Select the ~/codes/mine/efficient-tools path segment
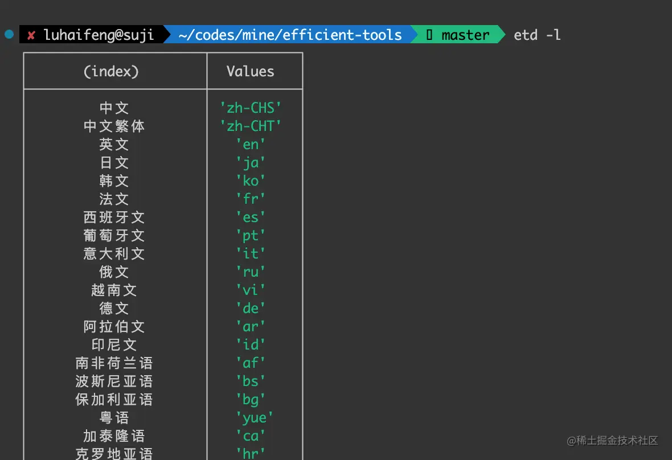This screenshot has width=672, height=460. (x=290, y=35)
